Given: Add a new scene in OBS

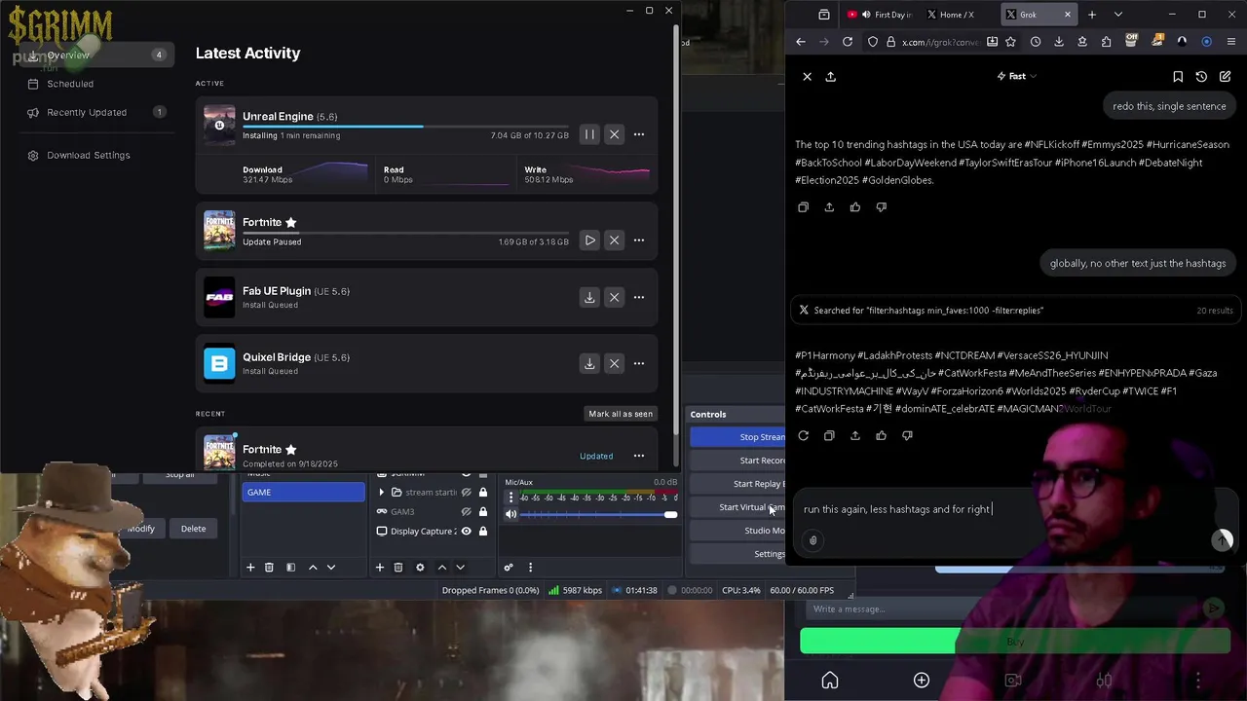Looking at the screenshot, I should pyautogui.click(x=250, y=568).
